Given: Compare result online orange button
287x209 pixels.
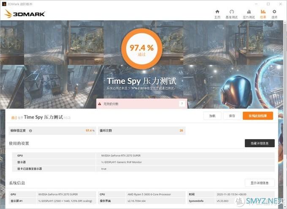Looking at the screenshot, I should (x=258, y=116).
